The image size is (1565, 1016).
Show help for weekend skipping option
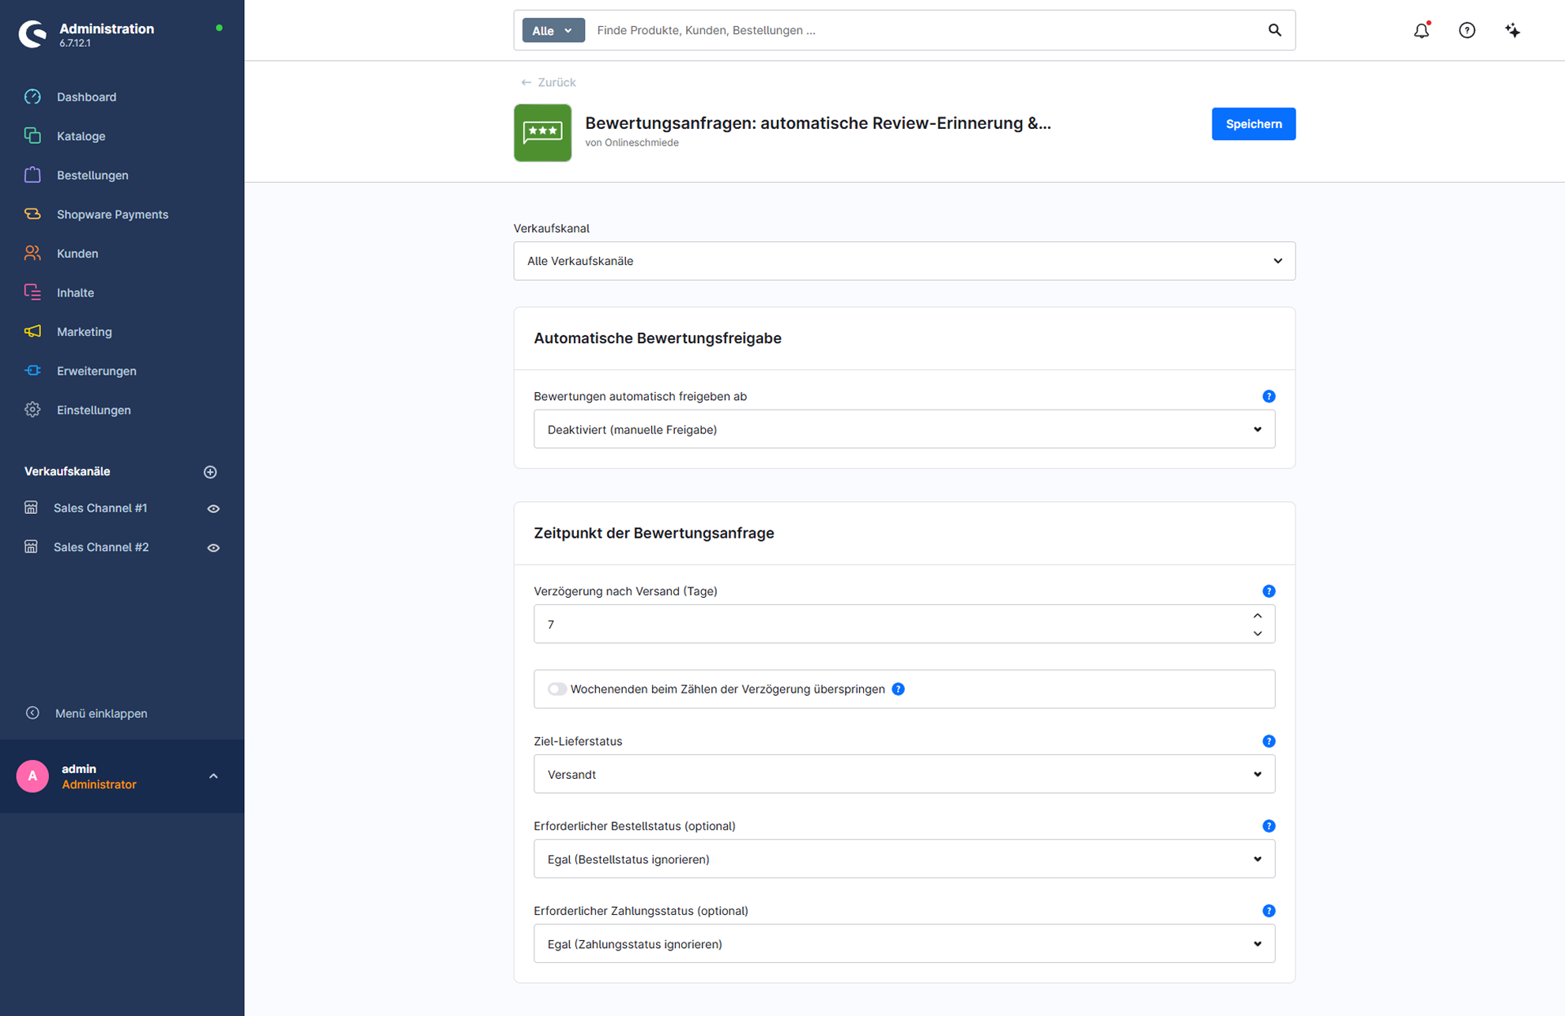coord(898,689)
